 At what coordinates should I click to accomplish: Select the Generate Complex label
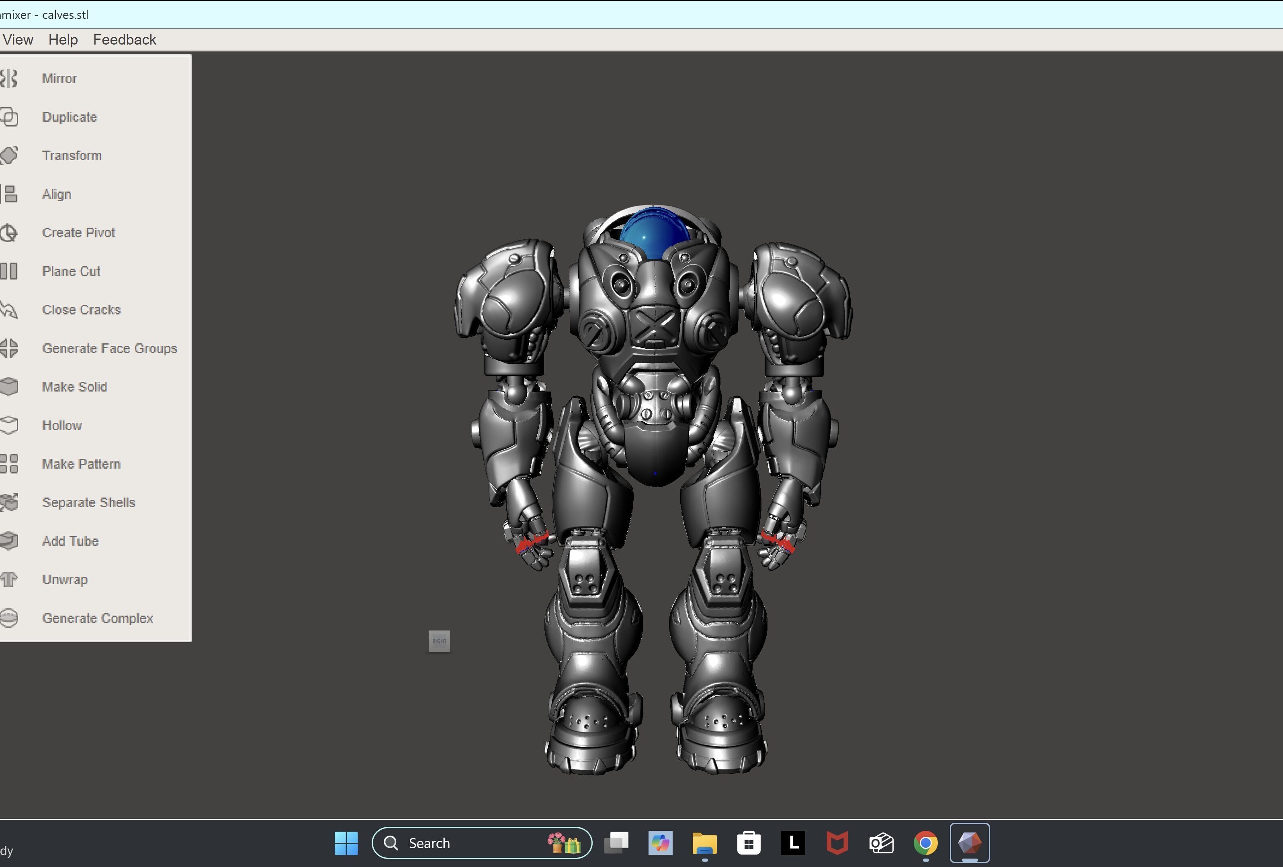point(98,618)
